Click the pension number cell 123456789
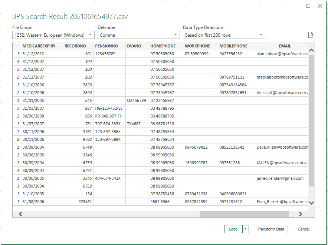328x245 pixels. pos(109,54)
